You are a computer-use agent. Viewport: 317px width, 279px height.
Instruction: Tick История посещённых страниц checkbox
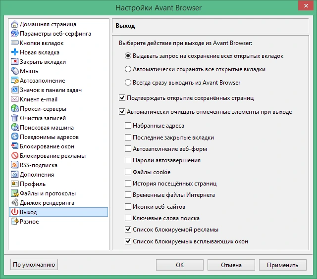(128, 184)
